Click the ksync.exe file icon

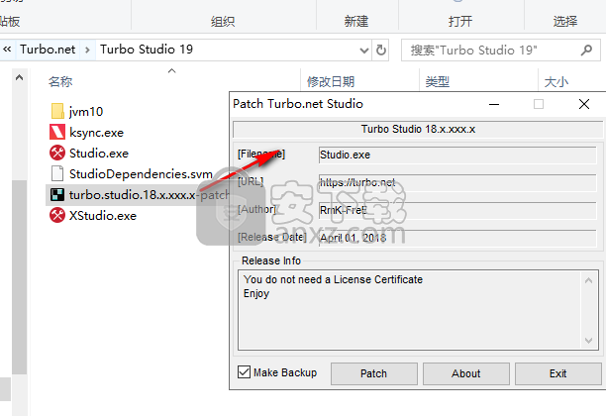pos(57,132)
